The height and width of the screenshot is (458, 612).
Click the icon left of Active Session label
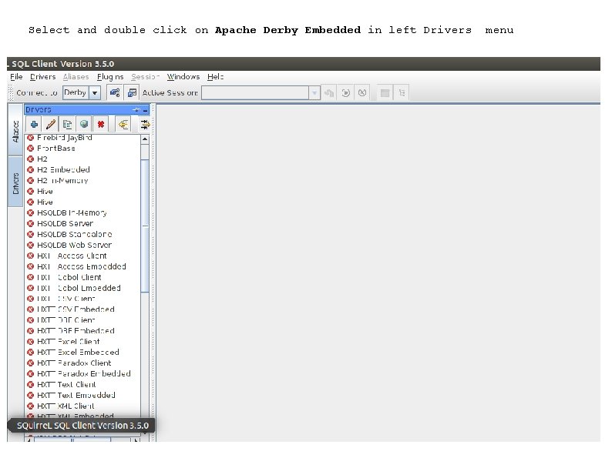[x=132, y=93]
